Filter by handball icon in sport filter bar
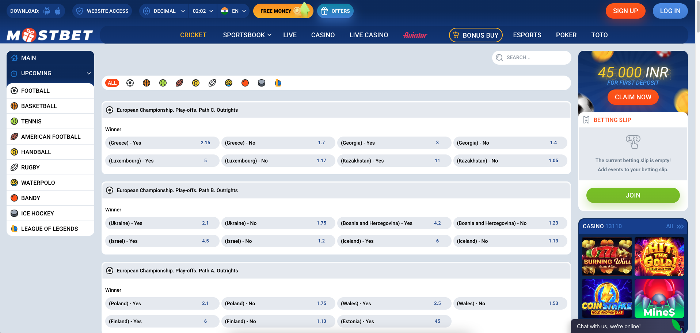This screenshot has height=333, width=700. (196, 83)
